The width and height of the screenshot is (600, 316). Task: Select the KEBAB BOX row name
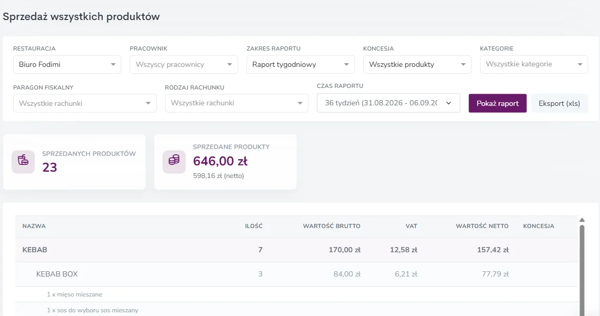click(x=57, y=274)
